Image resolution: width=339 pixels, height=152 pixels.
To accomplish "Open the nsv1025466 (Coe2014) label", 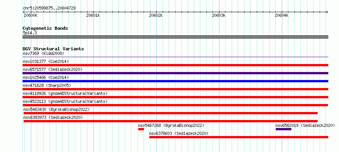I will click(46, 77).
